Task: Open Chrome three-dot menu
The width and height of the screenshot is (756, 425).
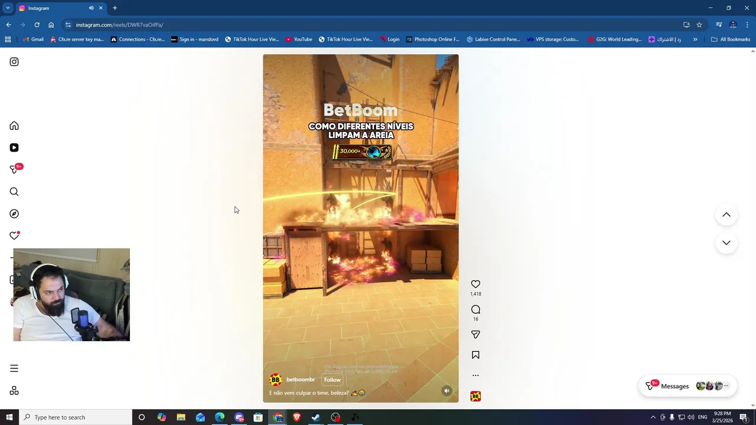Action: 747,25
